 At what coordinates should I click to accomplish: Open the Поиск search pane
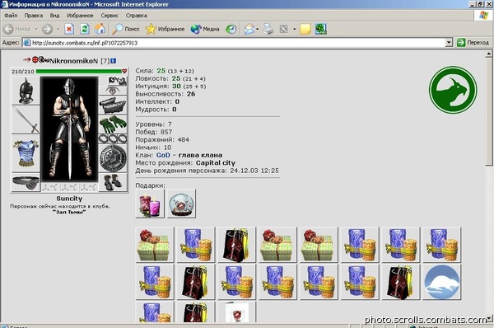click(x=126, y=29)
